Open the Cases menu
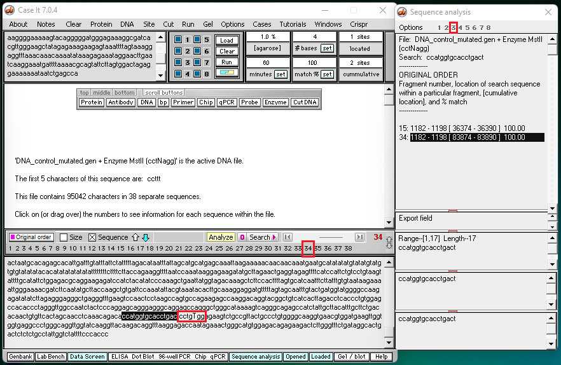This screenshot has width=561, height=365. point(262,24)
